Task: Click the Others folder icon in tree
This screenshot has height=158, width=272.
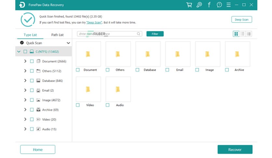Action: [x=38, y=71]
